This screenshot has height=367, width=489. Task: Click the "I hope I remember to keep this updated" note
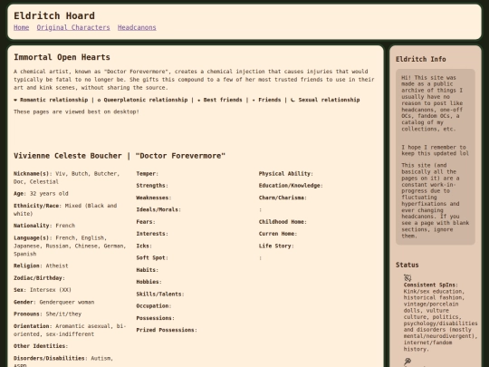[x=436, y=150]
